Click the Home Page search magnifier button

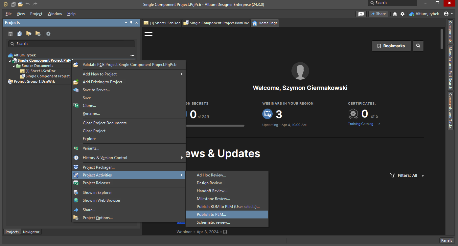418,46
